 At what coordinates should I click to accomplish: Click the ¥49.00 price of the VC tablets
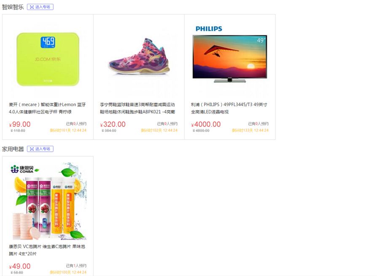click(20, 266)
